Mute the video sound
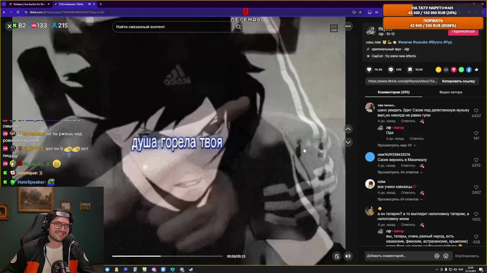Viewport: 487px width, 273px height. 348,256
